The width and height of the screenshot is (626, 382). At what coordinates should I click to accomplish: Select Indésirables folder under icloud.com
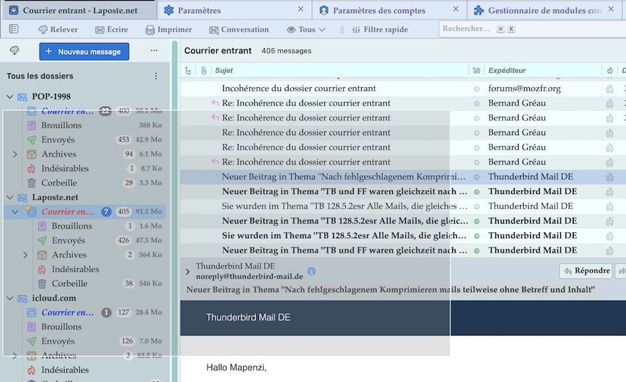click(x=84, y=370)
